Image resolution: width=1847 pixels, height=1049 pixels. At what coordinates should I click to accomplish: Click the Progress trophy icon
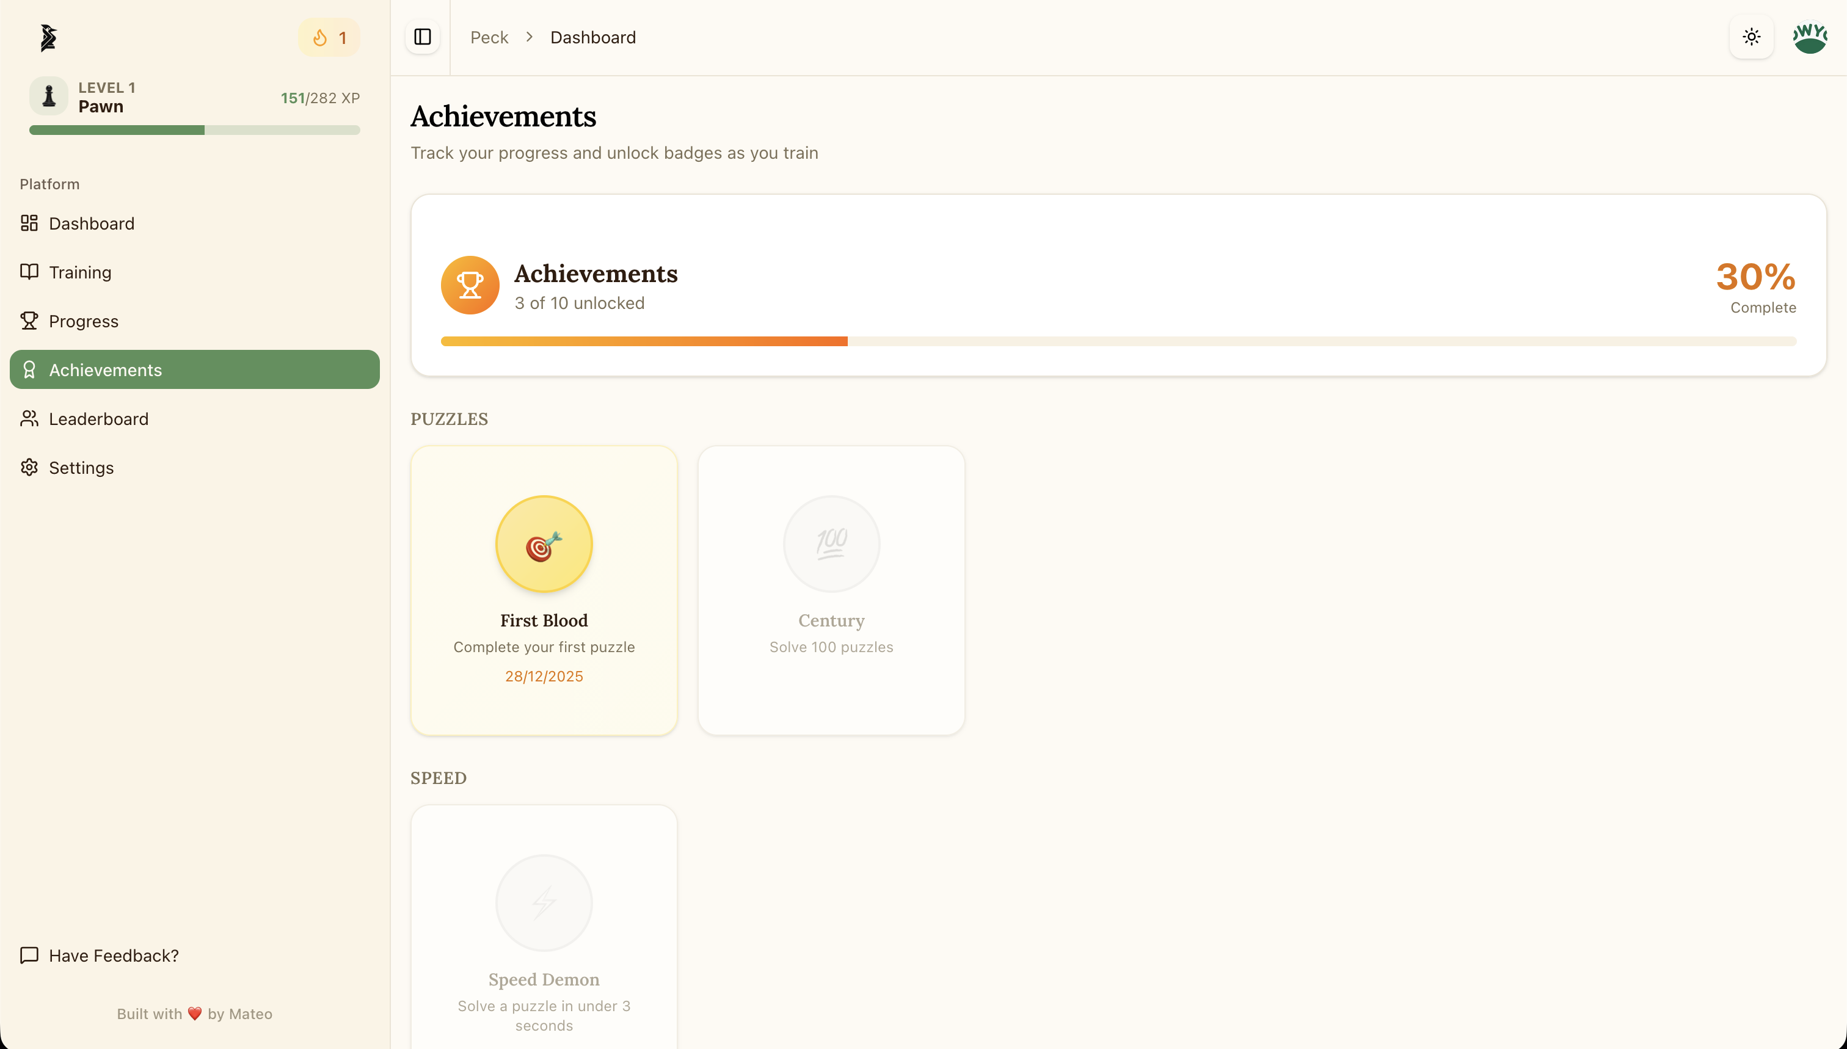29,321
